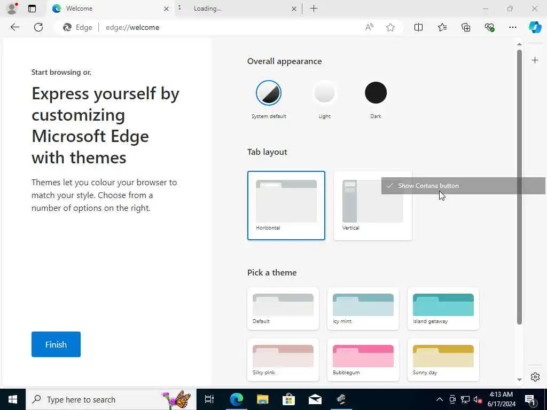Open a new tab with plus button

314,9
